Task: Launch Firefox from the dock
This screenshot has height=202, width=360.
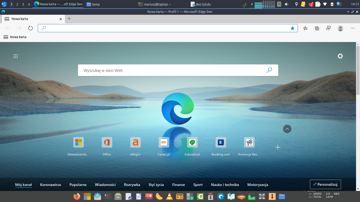Action: tap(77, 196)
